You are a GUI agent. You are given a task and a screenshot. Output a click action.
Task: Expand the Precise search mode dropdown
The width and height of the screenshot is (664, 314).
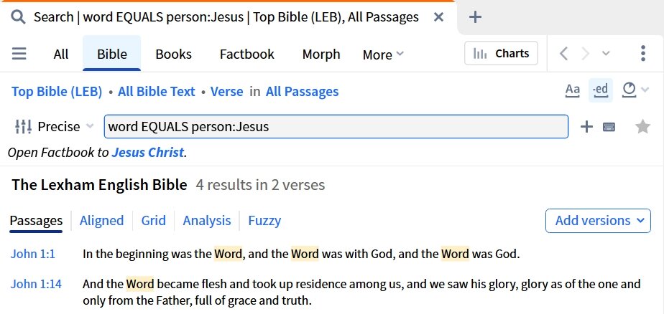54,126
